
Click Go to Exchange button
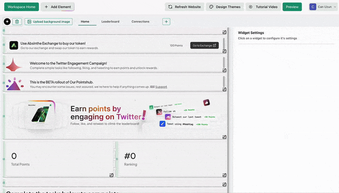(204, 46)
